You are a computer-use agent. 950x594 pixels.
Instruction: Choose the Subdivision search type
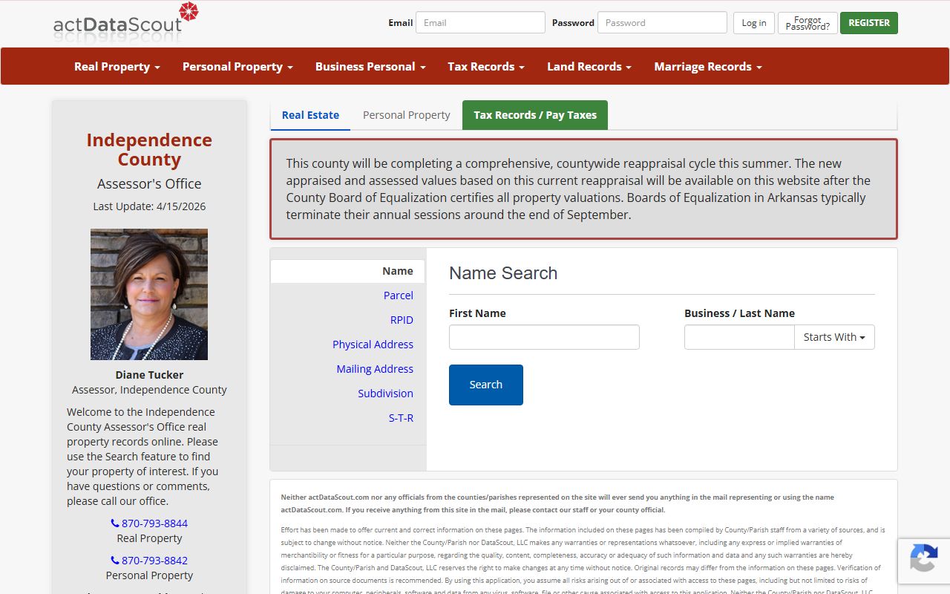[385, 394]
